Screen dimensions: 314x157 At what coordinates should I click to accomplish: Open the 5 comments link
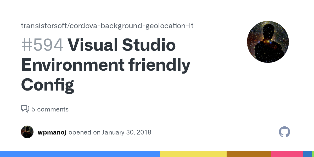[50, 109]
